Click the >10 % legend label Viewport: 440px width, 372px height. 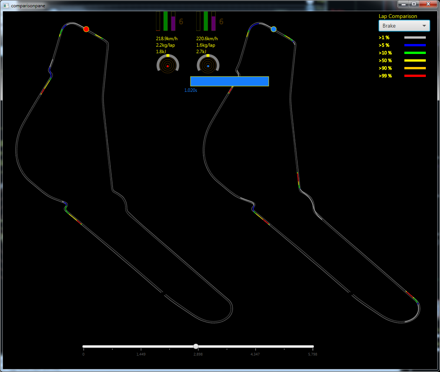pyautogui.click(x=385, y=53)
